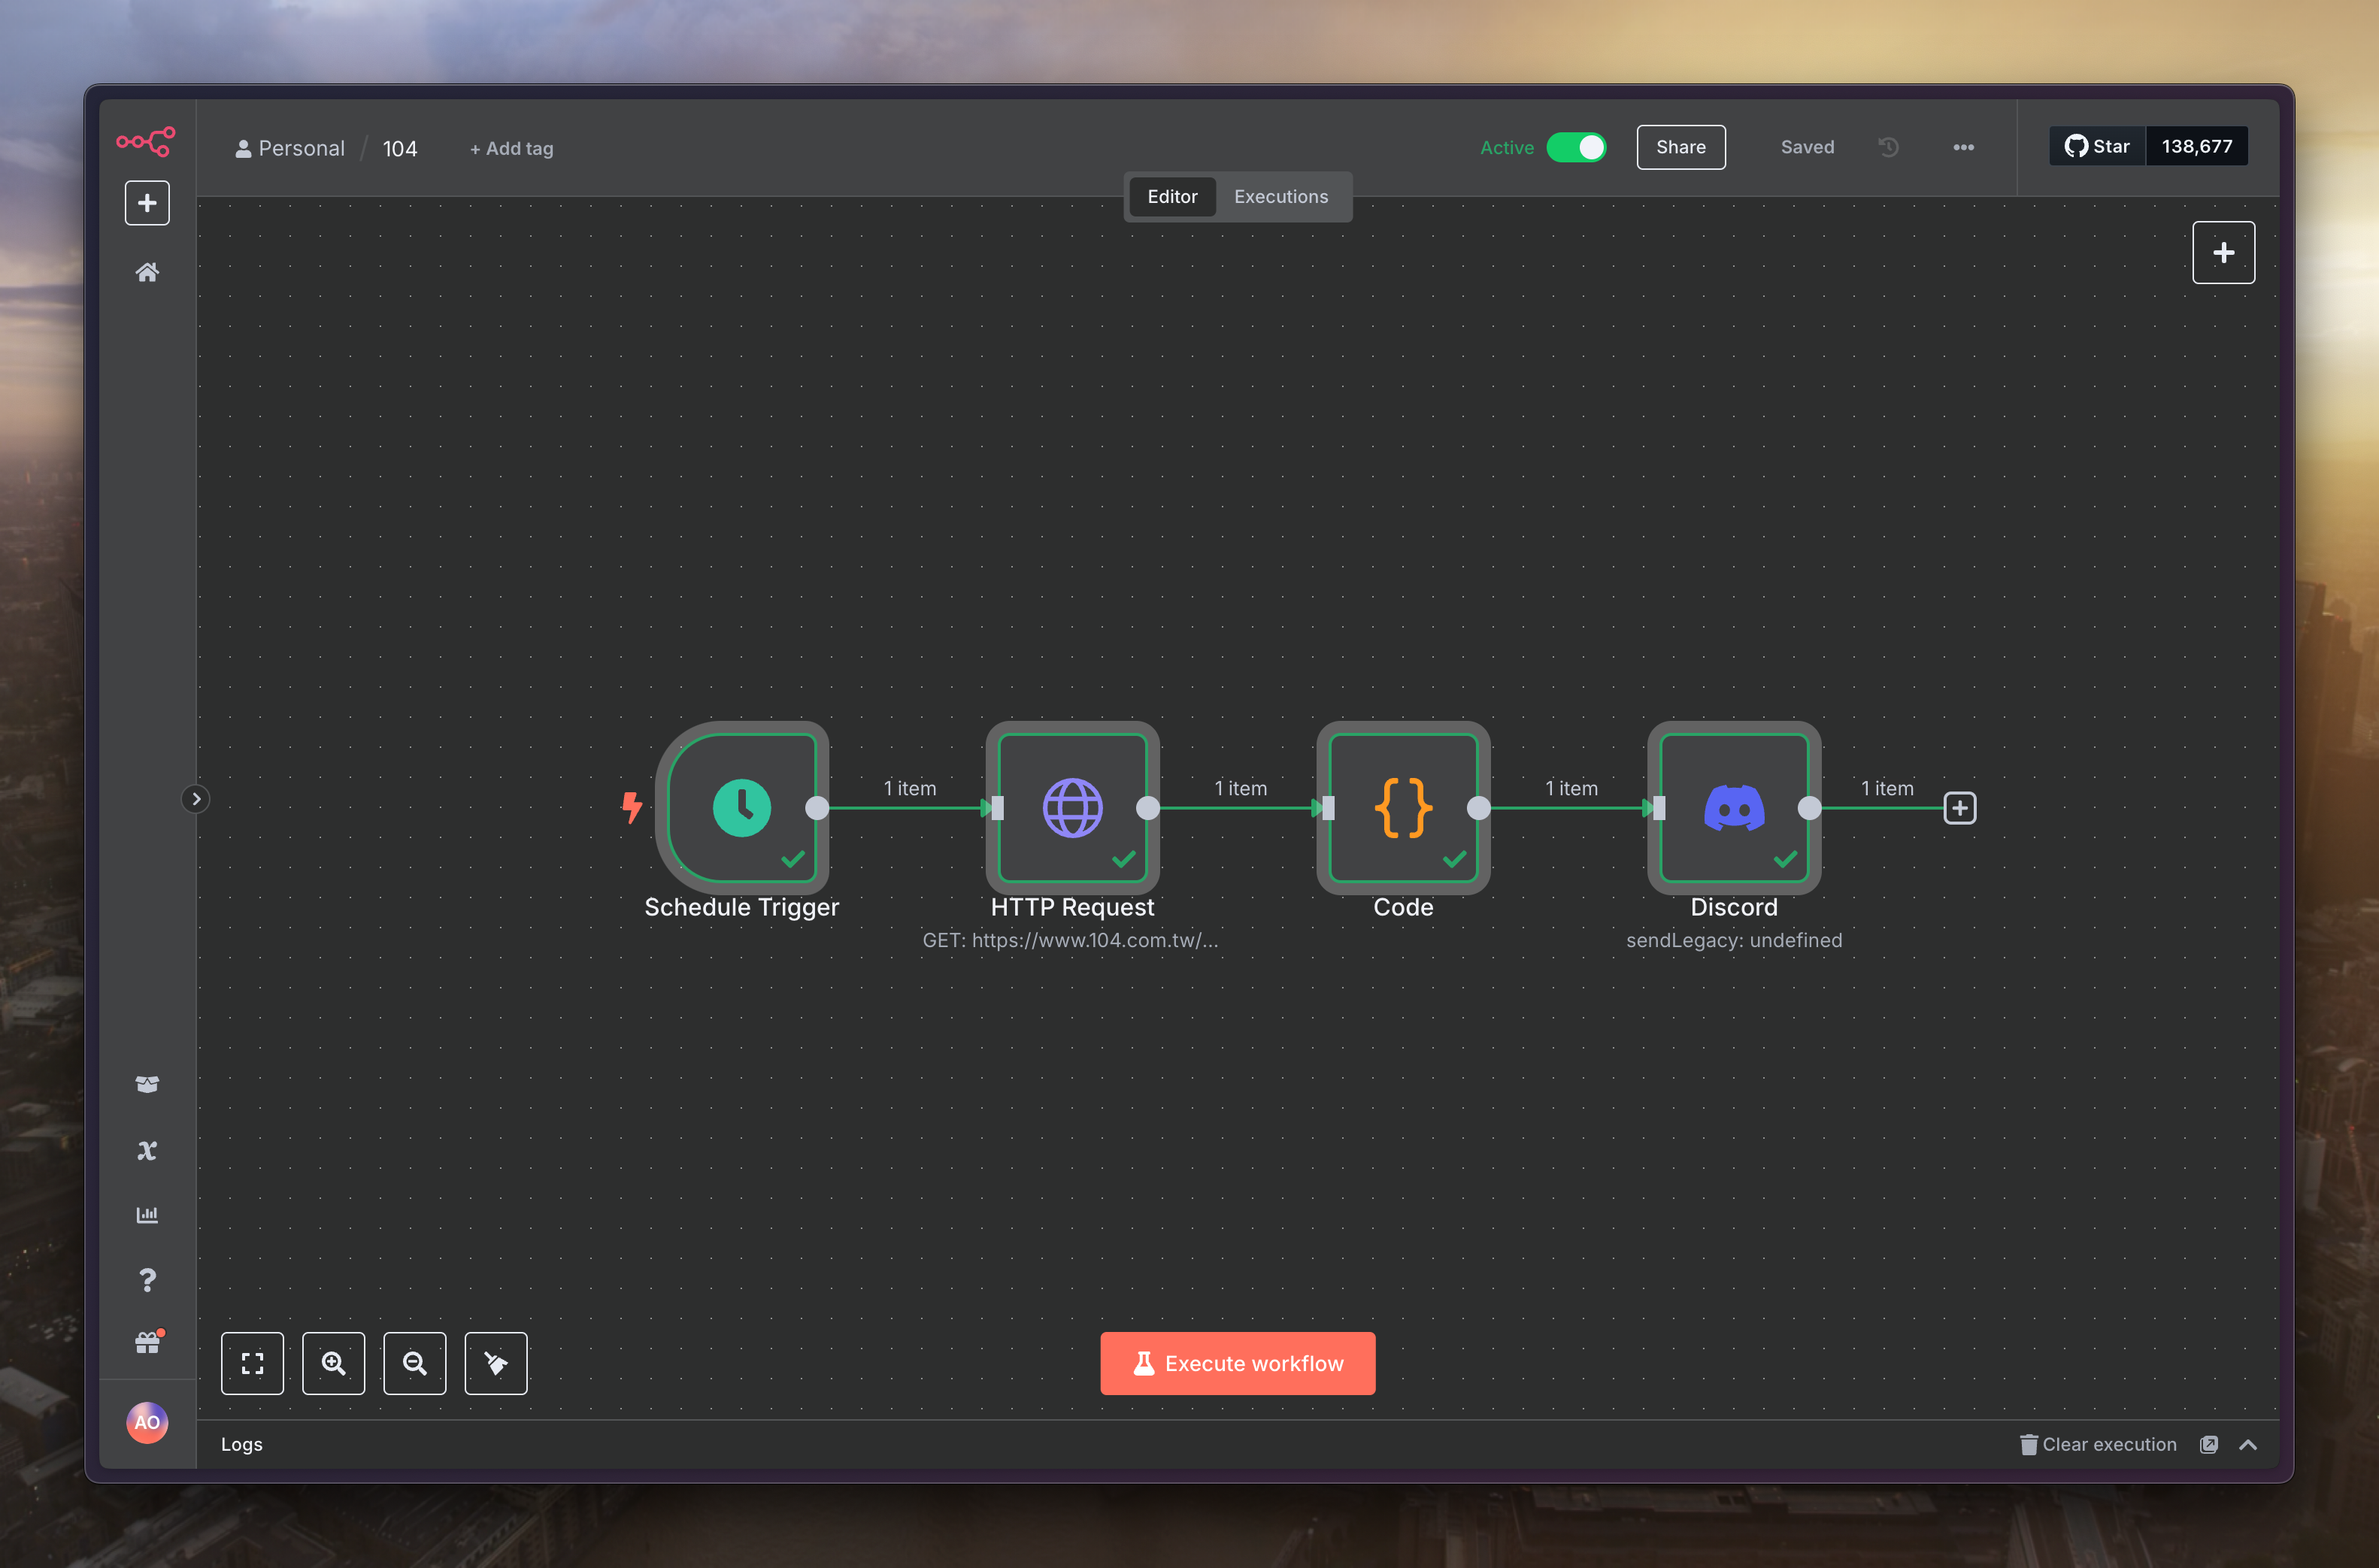
Task: Expand the collapsed left sidebar chevron
Action: 196,799
